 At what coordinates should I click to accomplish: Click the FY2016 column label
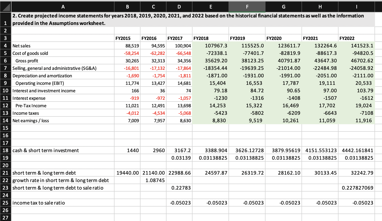tap(149, 38)
